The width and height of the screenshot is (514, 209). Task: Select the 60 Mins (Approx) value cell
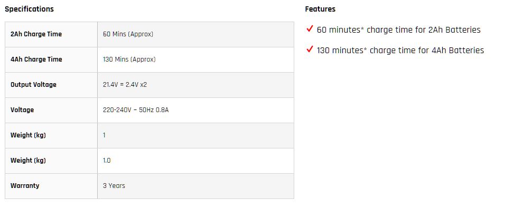[x=195, y=34]
